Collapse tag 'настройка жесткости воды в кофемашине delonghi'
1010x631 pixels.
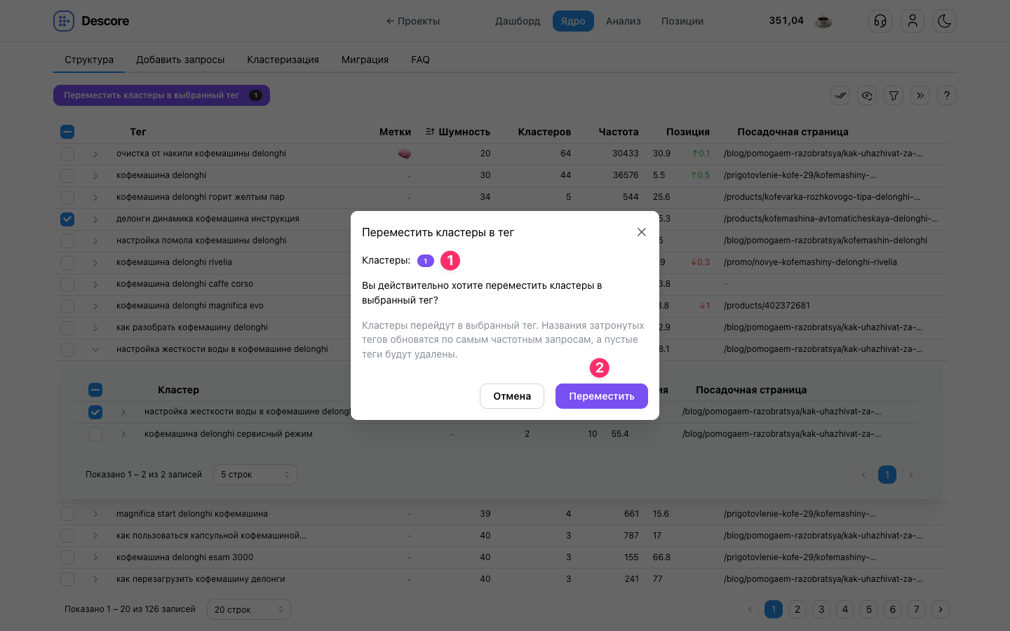(x=95, y=349)
